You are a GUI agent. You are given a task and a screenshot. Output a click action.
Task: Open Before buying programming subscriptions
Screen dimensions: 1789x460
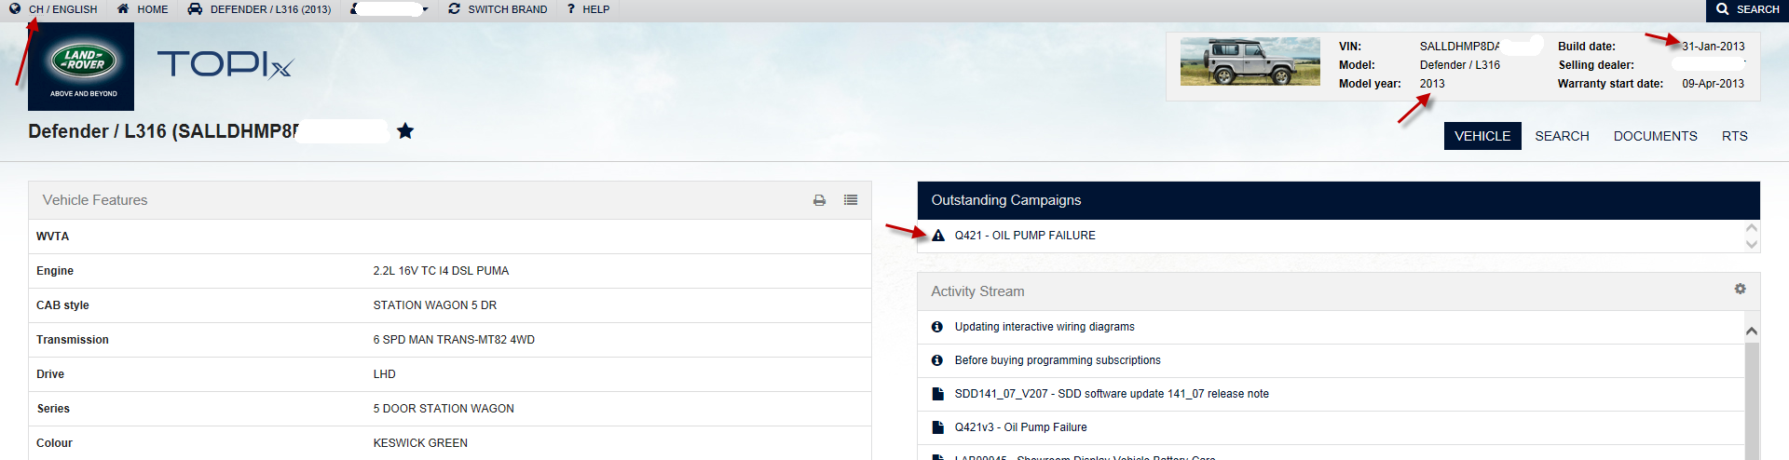click(x=1058, y=360)
